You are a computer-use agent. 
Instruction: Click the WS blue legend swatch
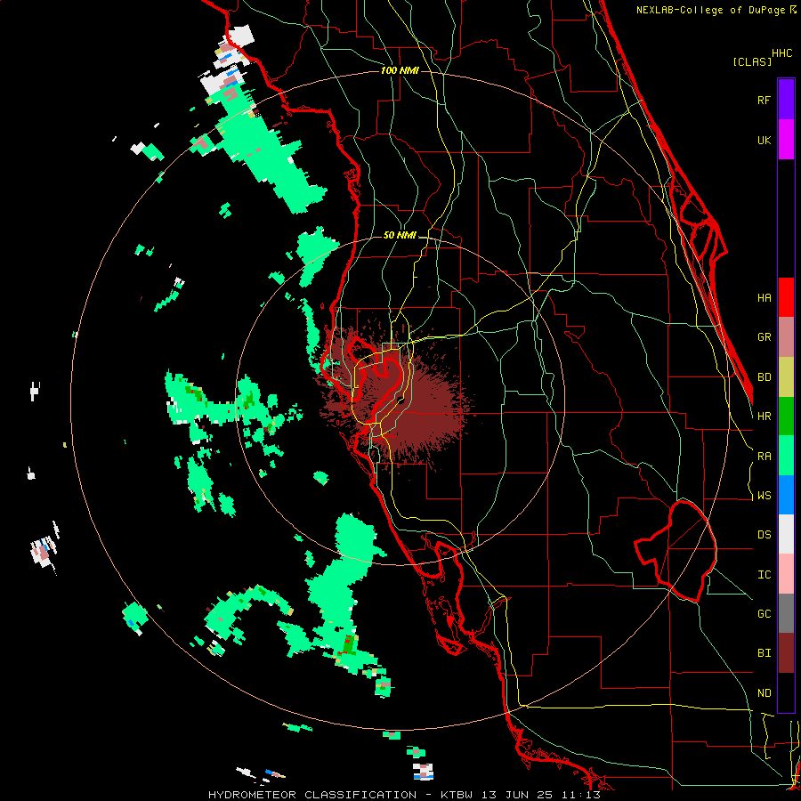(786, 495)
